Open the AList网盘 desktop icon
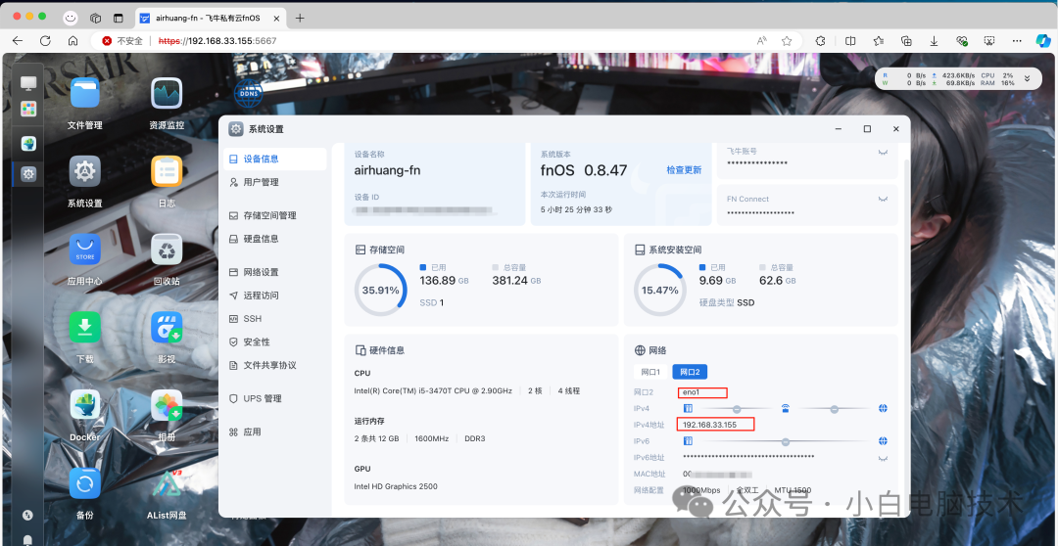Viewport: 1058px width, 546px height. (167, 483)
